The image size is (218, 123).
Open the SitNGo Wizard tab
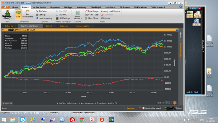[140, 7]
